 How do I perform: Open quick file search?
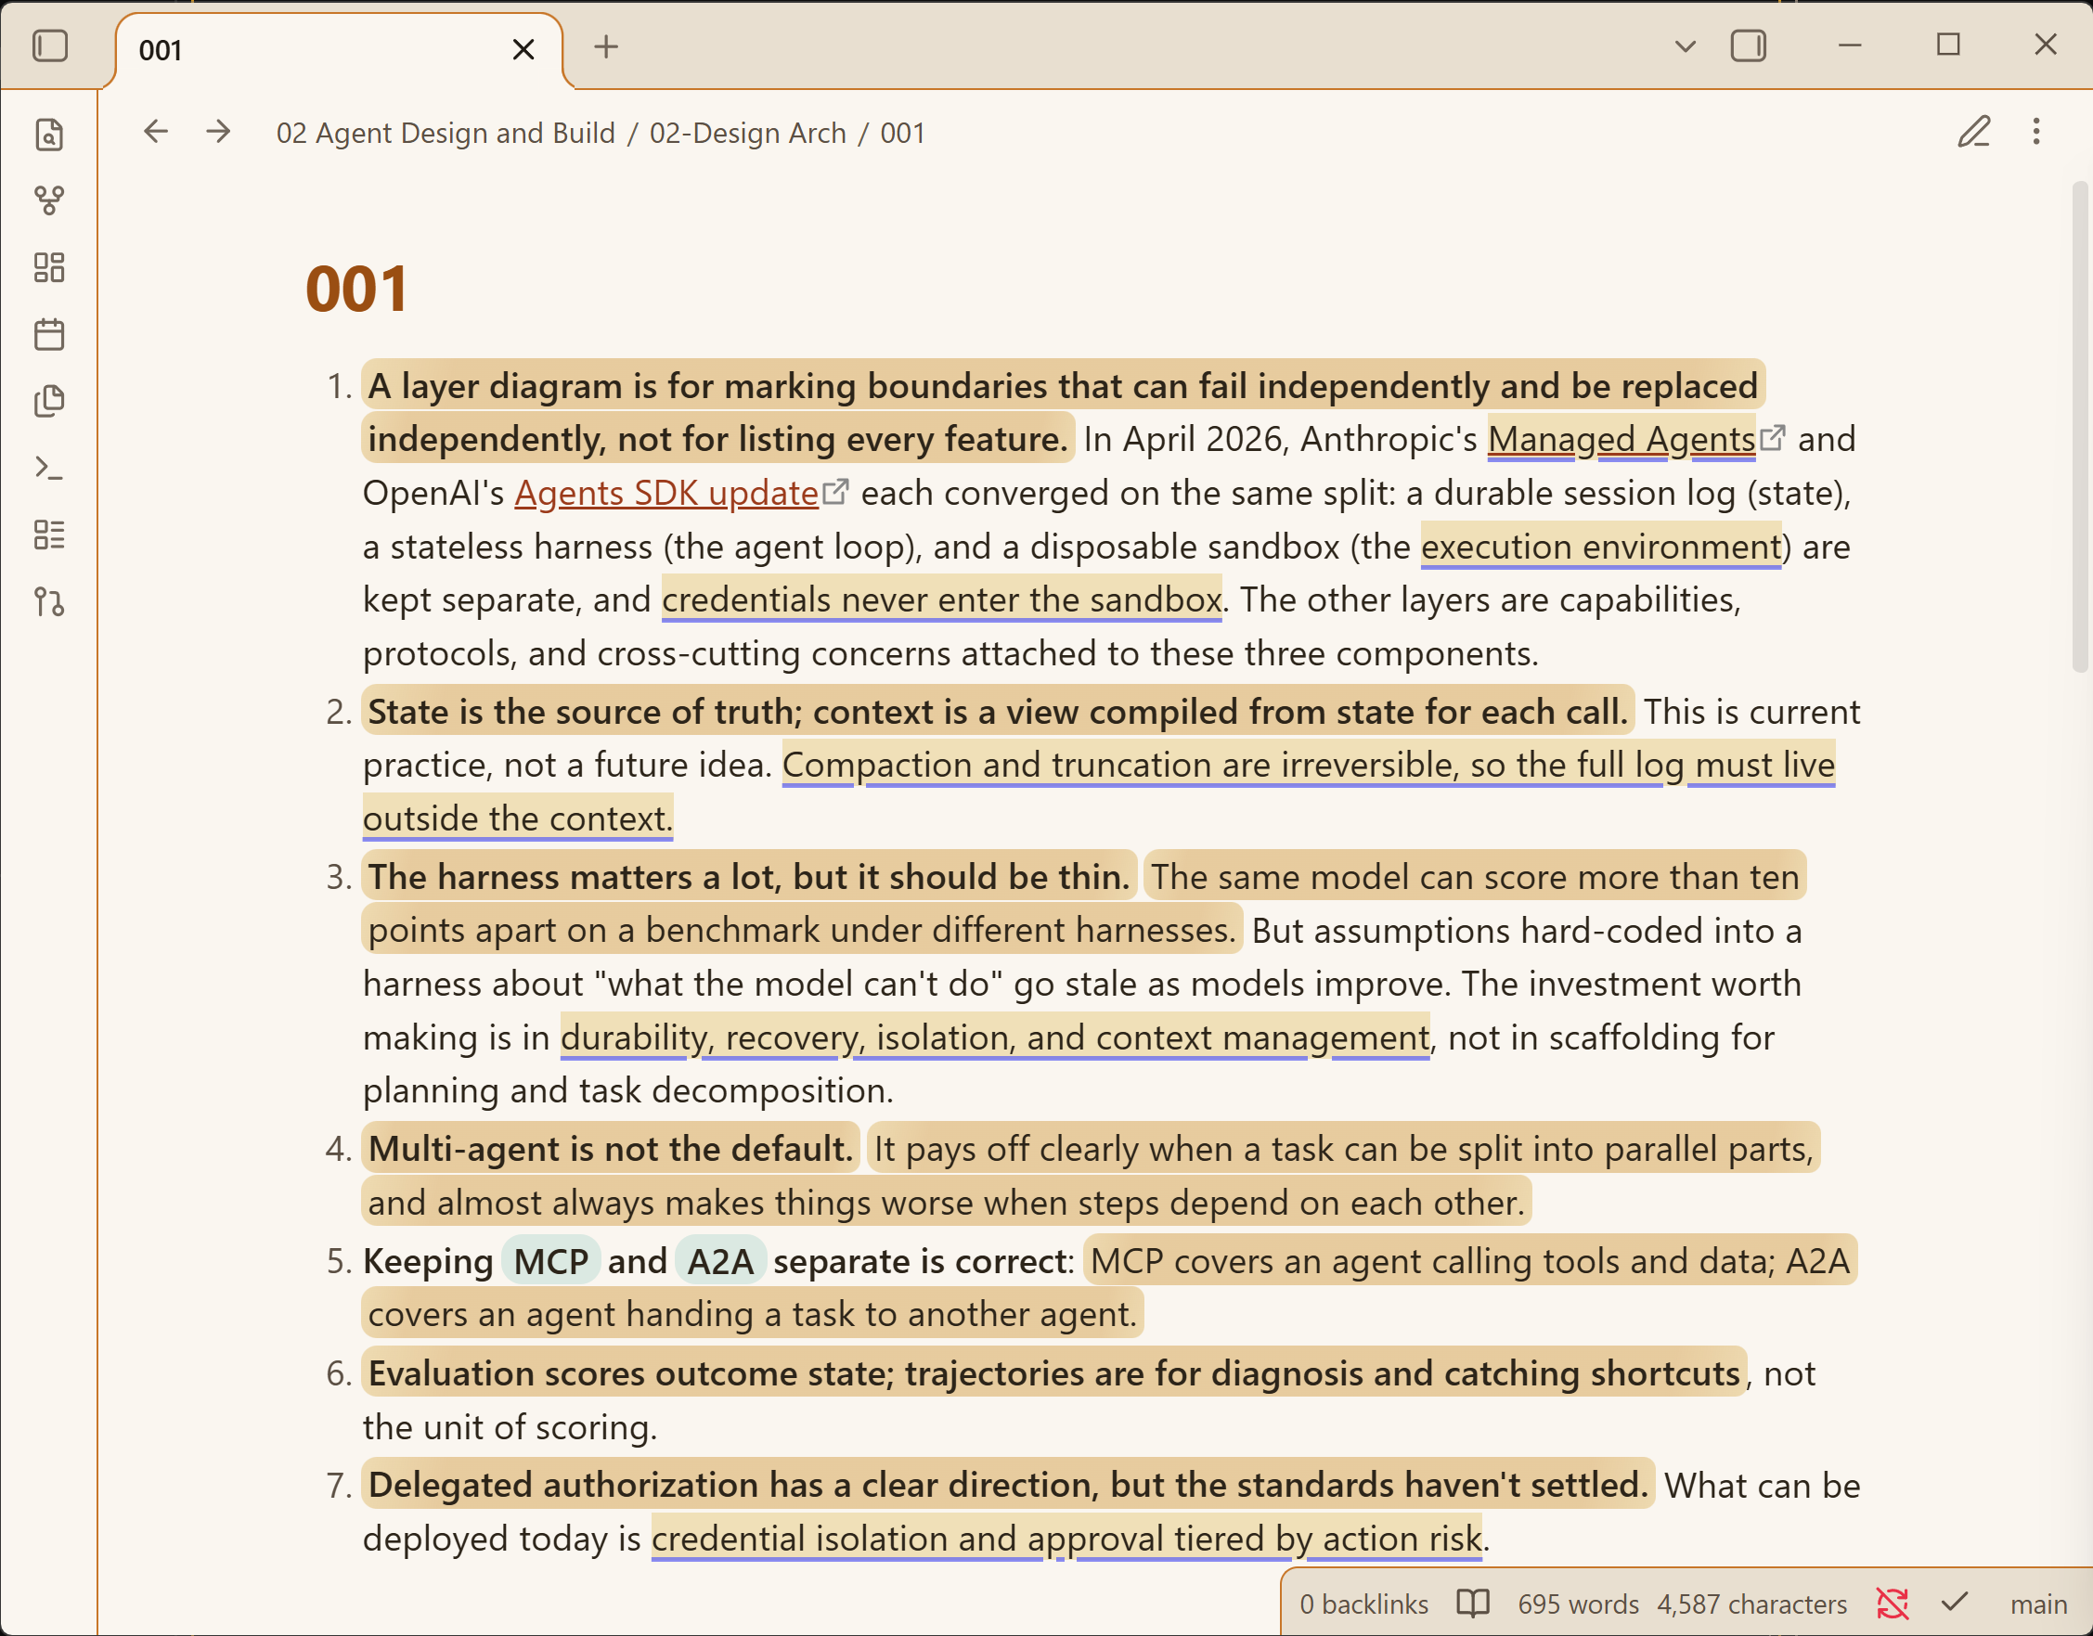point(50,135)
